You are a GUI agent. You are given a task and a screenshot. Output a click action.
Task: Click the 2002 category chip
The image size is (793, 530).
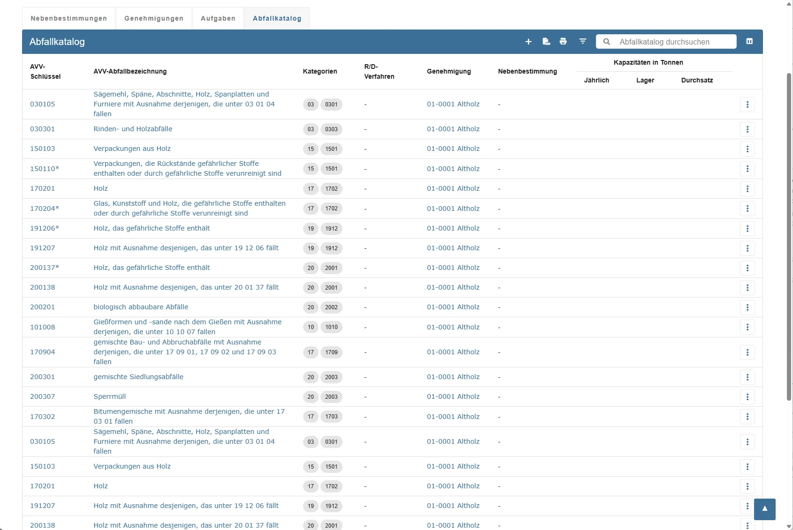tap(331, 307)
